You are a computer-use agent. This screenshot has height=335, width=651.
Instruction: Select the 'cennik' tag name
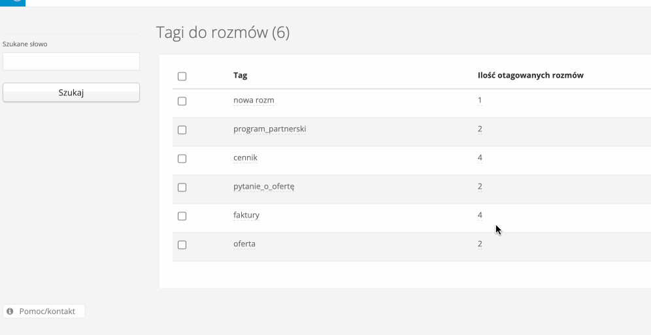click(246, 157)
